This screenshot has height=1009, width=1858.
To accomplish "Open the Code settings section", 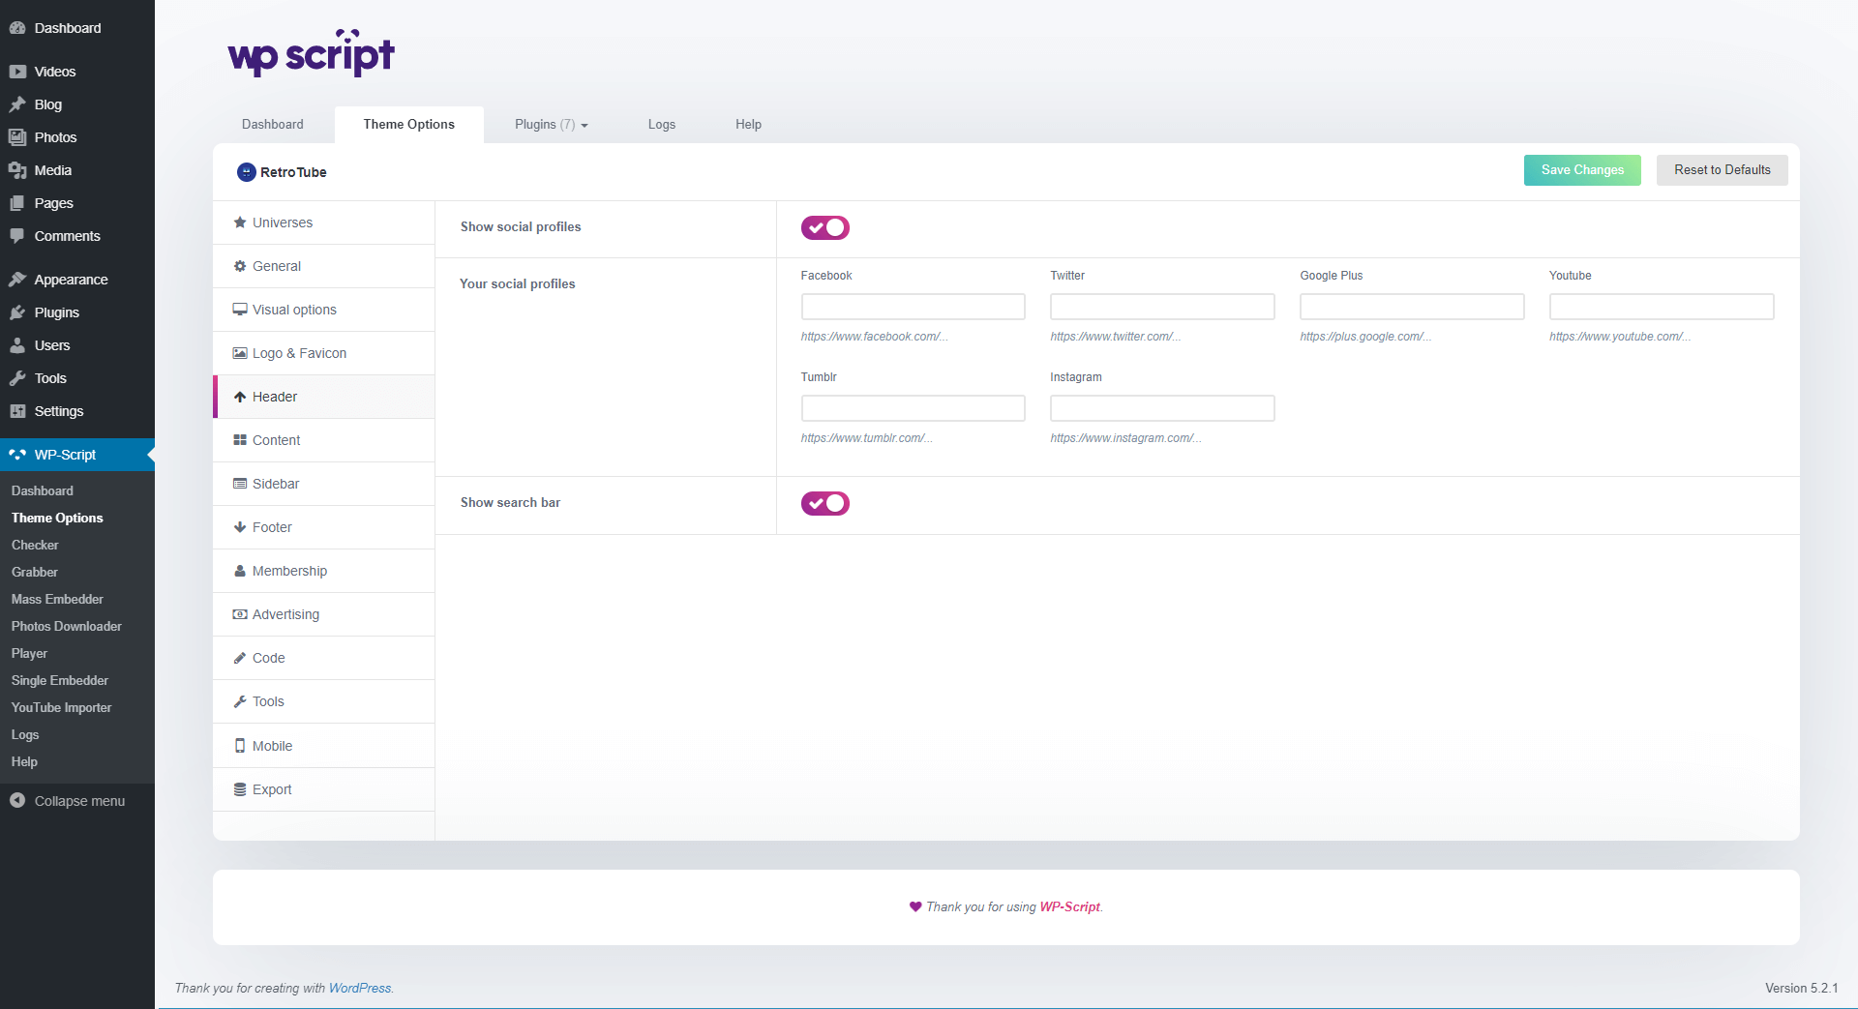I will 324,658.
